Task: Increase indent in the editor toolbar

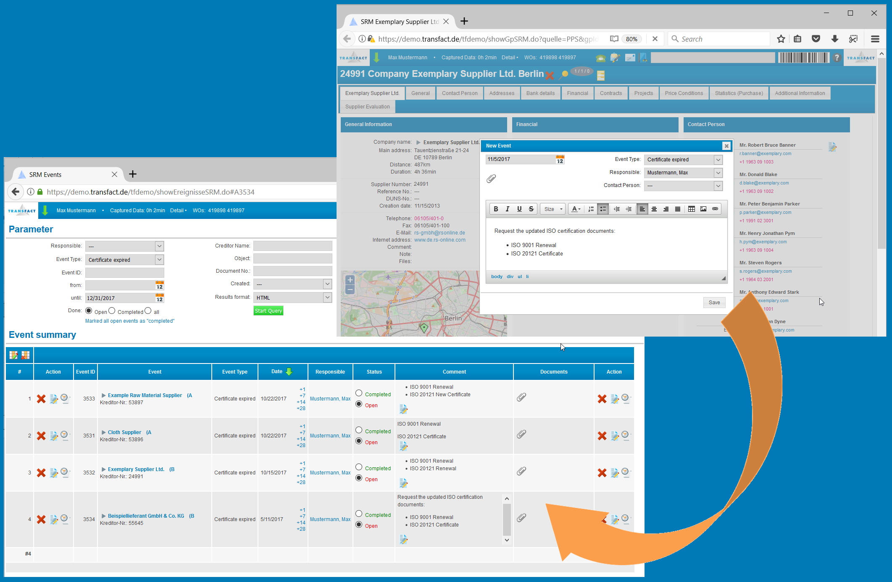Action: (x=629, y=209)
